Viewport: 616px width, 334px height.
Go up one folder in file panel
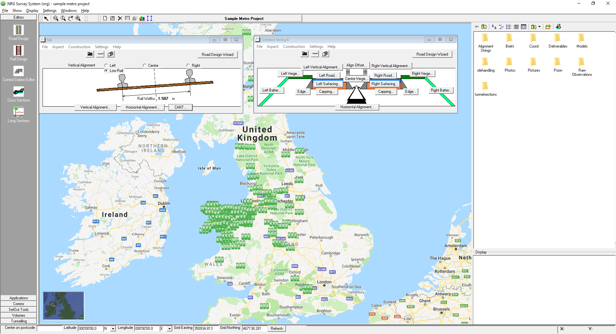click(484, 27)
